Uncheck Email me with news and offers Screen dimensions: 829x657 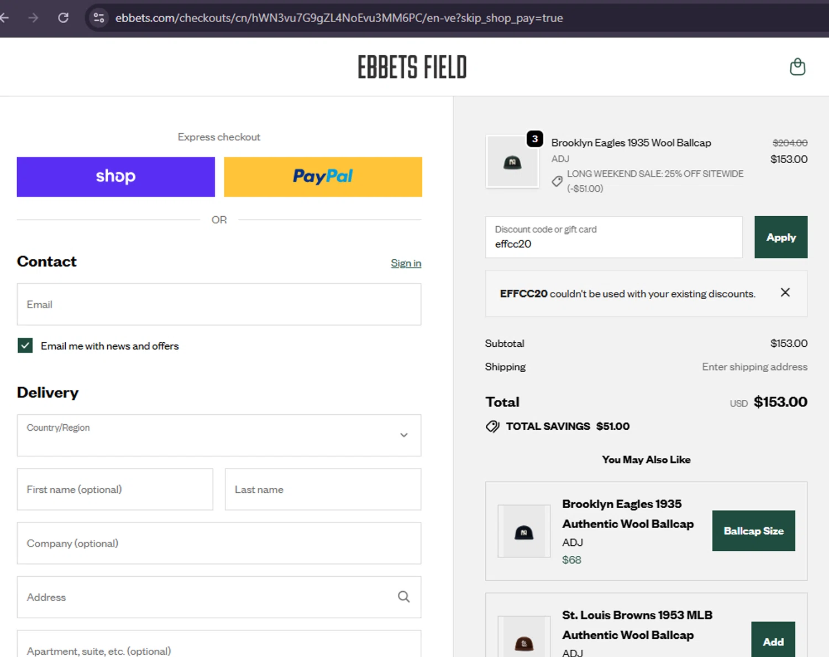pyautogui.click(x=25, y=346)
